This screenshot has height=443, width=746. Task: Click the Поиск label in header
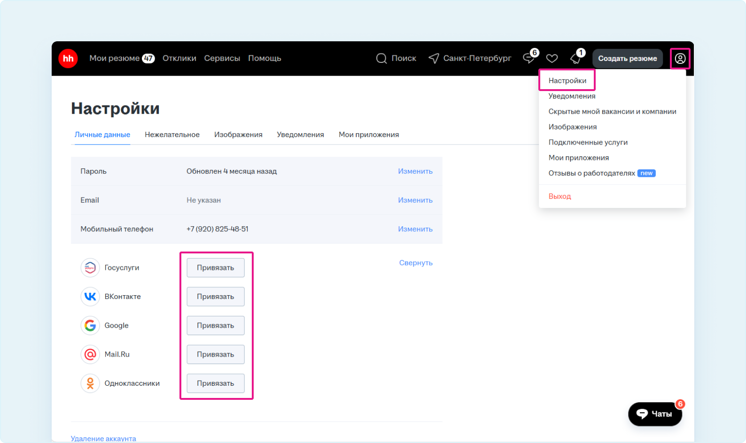404,58
